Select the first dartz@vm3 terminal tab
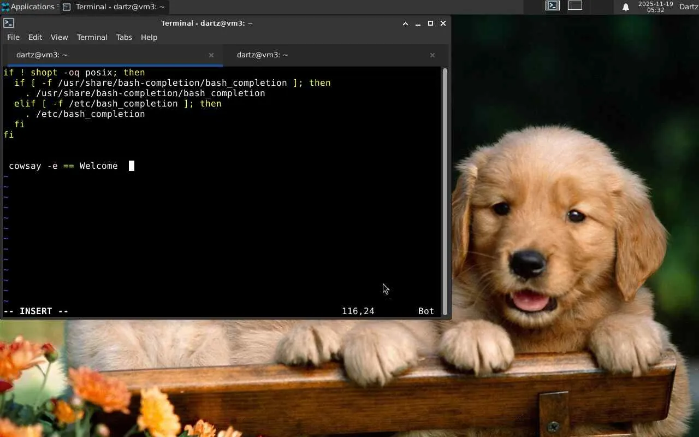Screen dimensions: 699x437 [x=112, y=55]
